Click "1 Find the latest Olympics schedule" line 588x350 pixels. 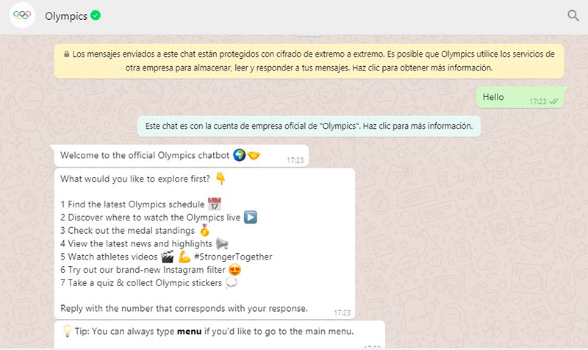click(x=132, y=204)
